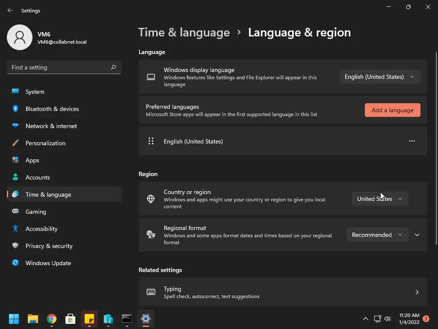Select Privacy & security in the sidebar
The image size is (438, 329).
(x=64, y=246)
